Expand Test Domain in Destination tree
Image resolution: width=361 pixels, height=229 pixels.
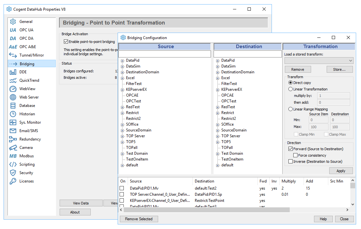pos(217,154)
